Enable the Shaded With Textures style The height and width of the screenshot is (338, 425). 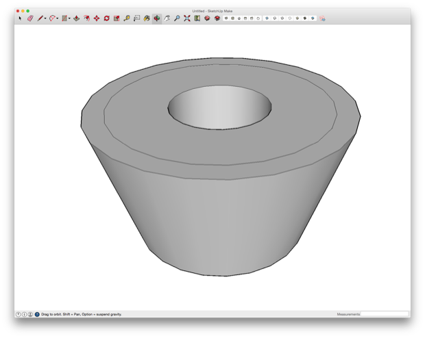click(x=305, y=18)
